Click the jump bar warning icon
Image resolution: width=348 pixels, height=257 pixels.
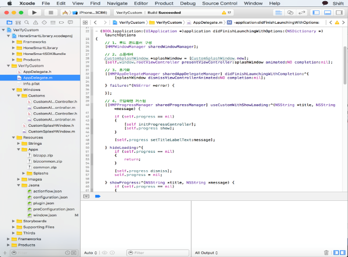337,23
